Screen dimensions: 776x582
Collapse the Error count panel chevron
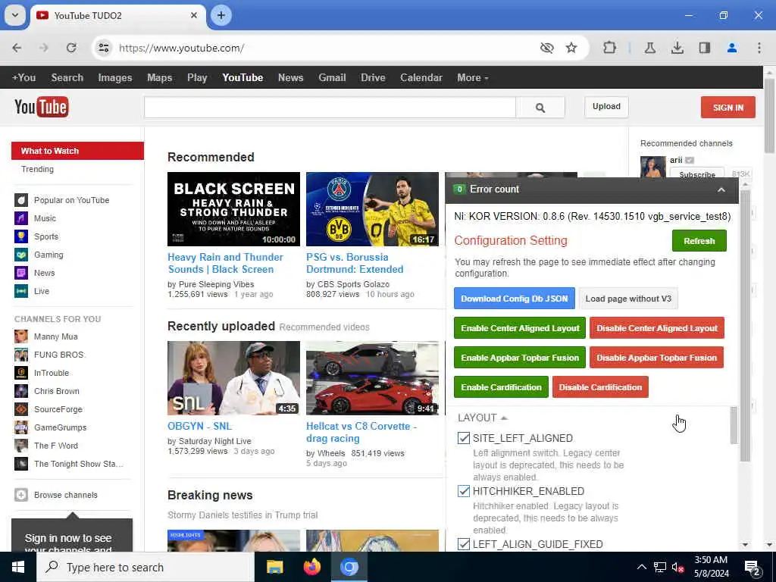click(x=721, y=189)
